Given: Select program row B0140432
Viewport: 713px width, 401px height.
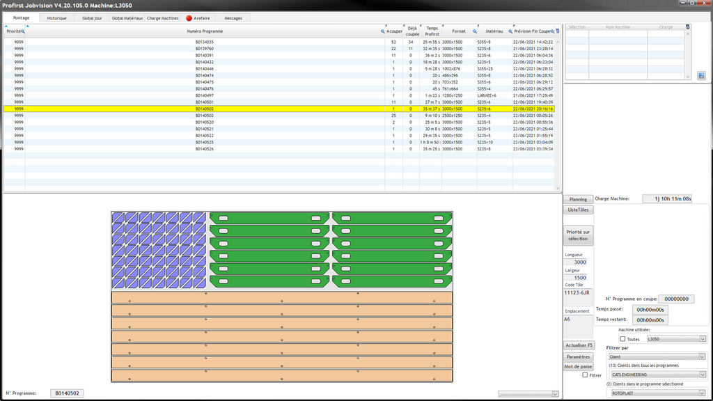Looking at the screenshot, I should (x=279, y=62).
